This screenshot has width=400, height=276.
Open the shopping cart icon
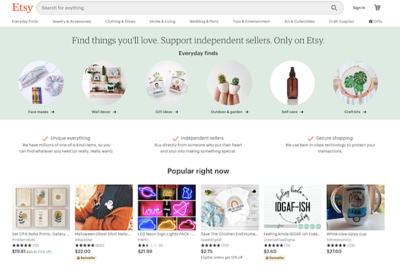coord(377,7)
